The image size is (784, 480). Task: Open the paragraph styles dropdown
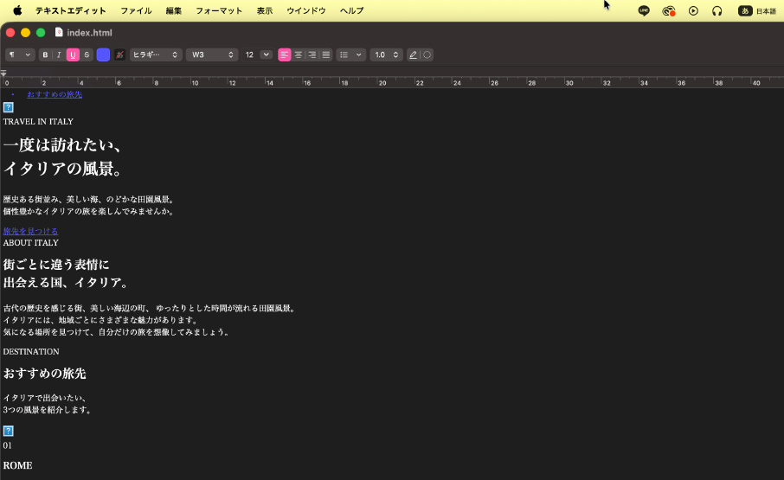tap(20, 55)
